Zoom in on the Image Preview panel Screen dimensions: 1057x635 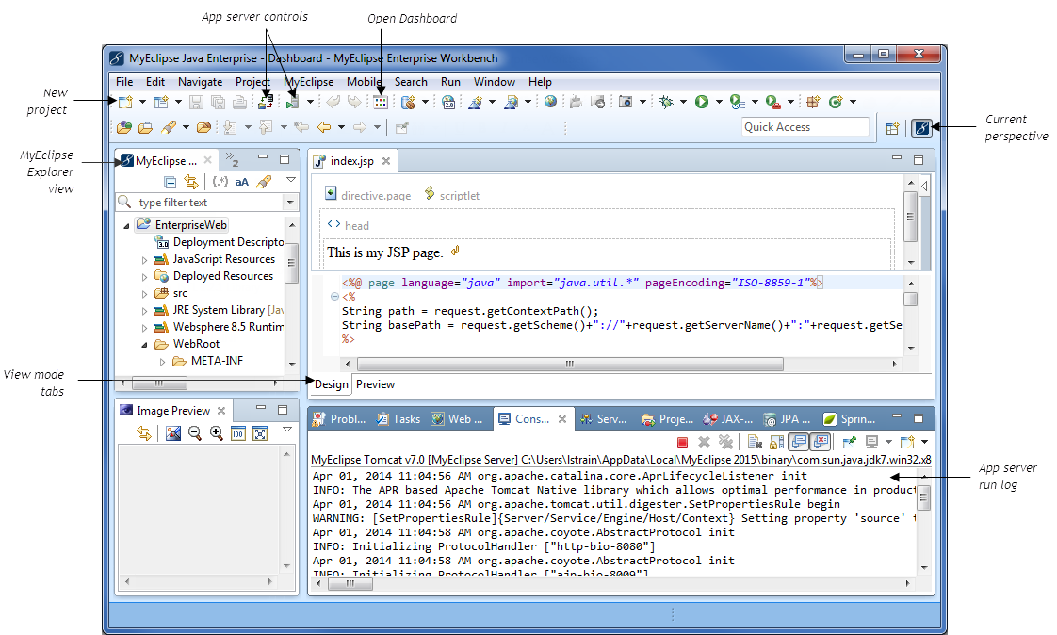point(217,433)
